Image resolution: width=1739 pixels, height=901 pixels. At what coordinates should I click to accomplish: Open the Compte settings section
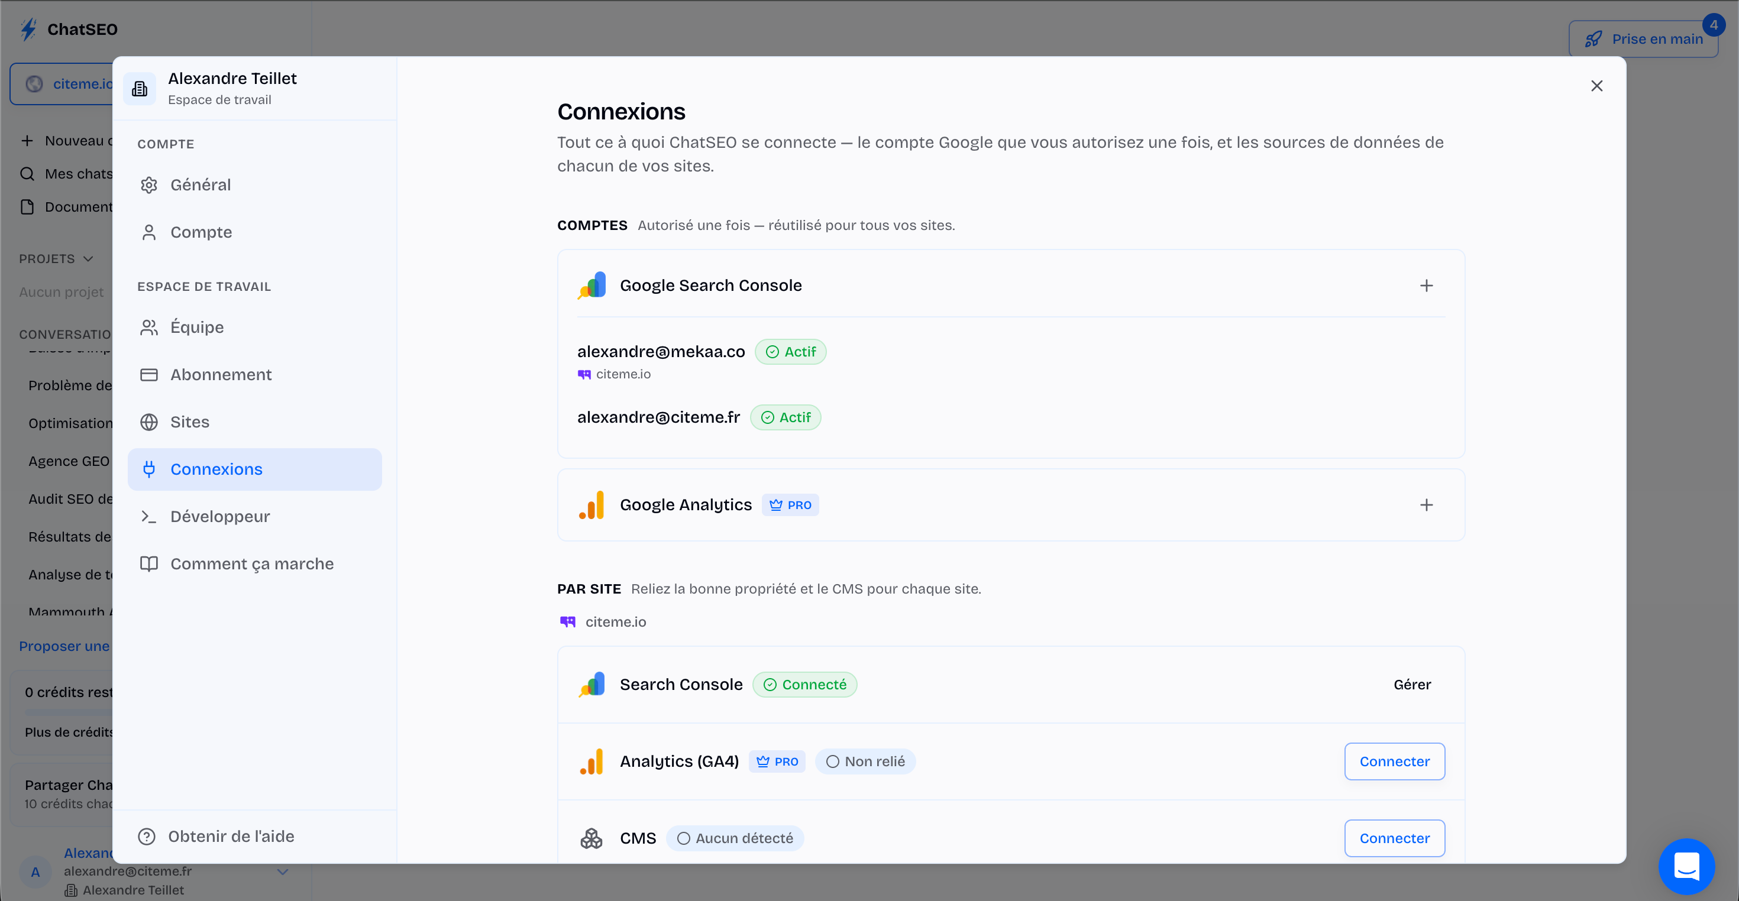pos(254,232)
